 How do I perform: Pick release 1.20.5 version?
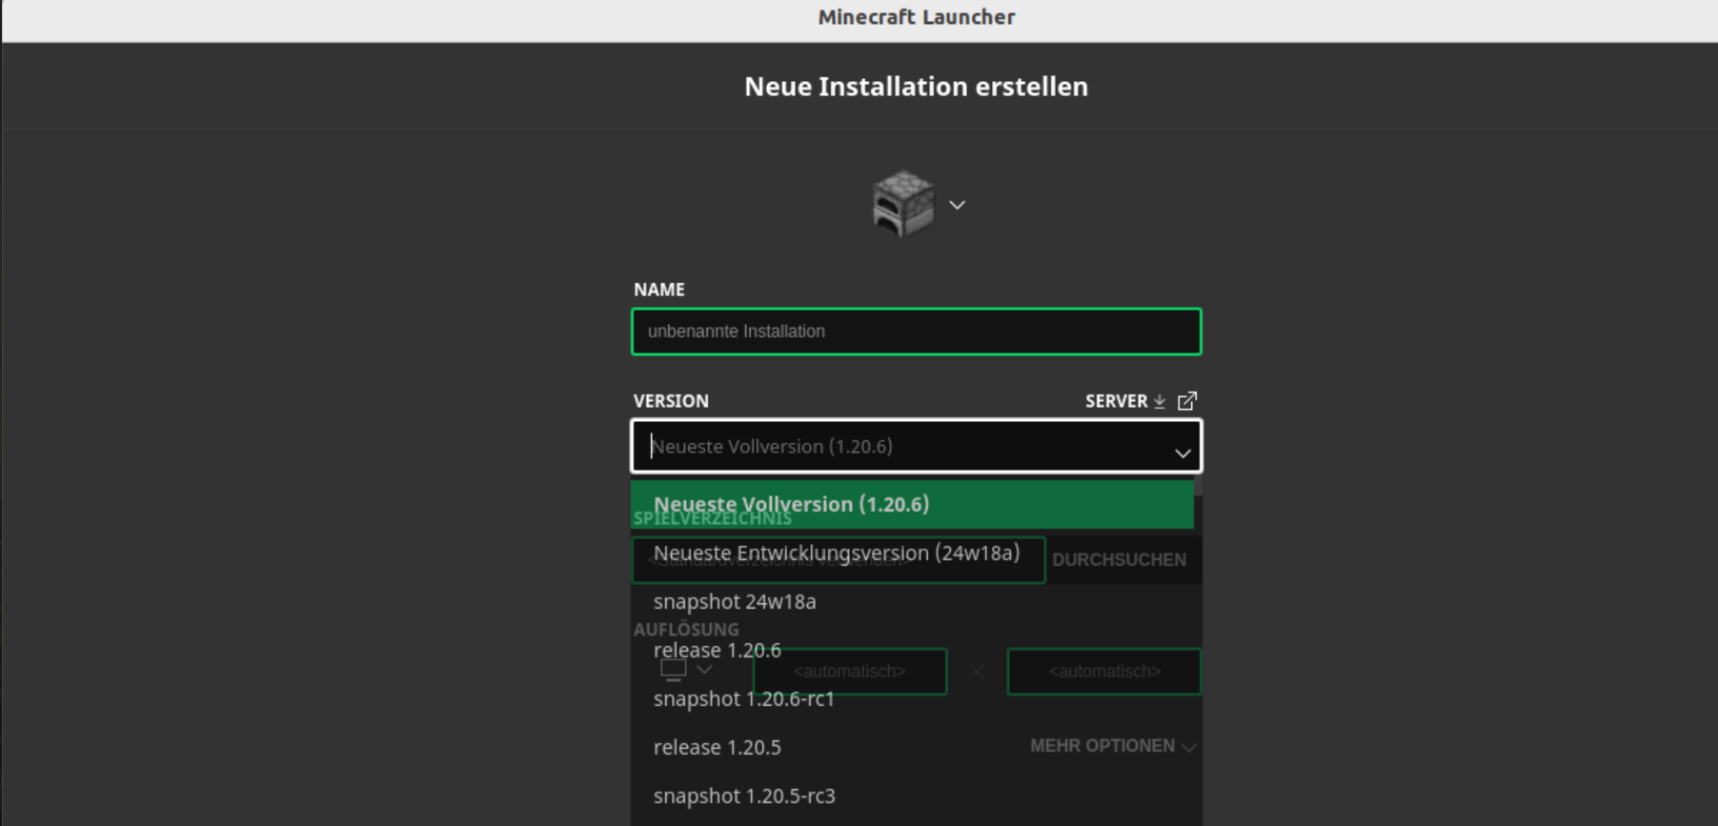coord(912,747)
